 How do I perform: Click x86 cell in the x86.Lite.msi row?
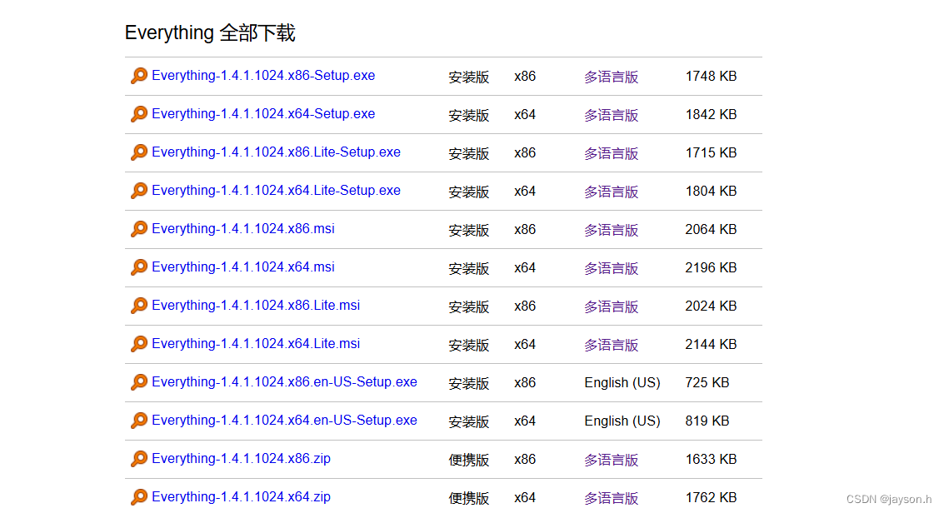point(525,306)
